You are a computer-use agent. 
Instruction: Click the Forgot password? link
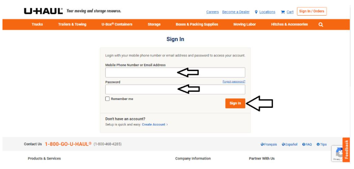(234, 82)
